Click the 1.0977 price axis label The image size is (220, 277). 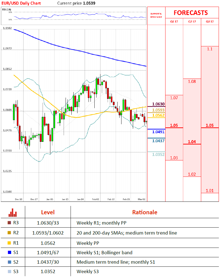pos(7,48)
